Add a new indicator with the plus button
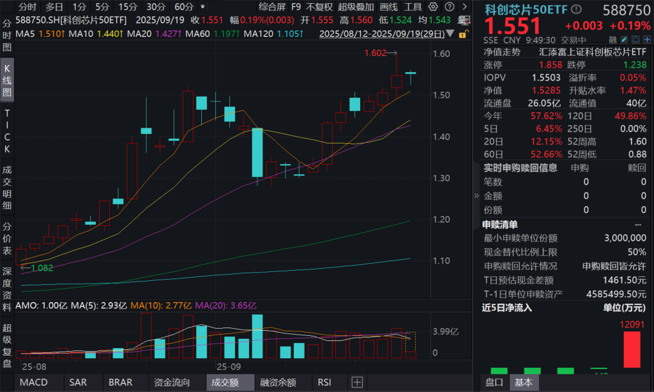This screenshot has height=392, width=654. tap(356, 382)
